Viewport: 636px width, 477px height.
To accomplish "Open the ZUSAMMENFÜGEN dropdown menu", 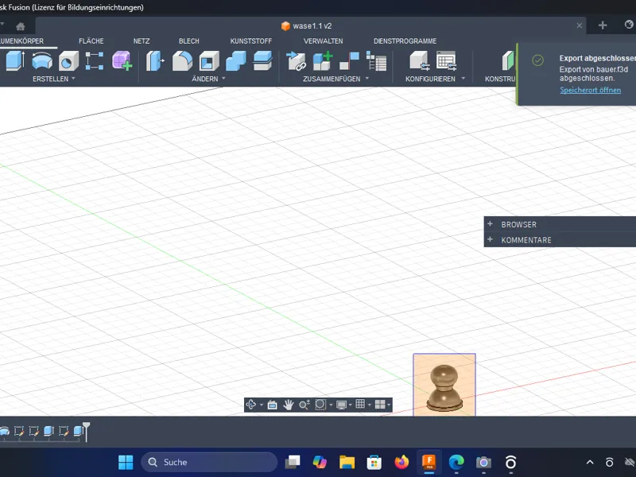I will (335, 79).
